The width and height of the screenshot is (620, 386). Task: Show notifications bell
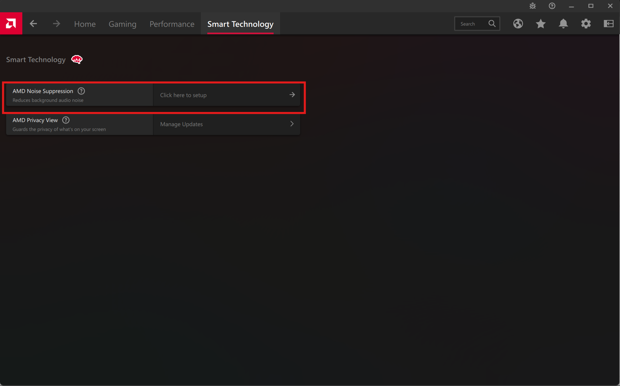(x=563, y=24)
